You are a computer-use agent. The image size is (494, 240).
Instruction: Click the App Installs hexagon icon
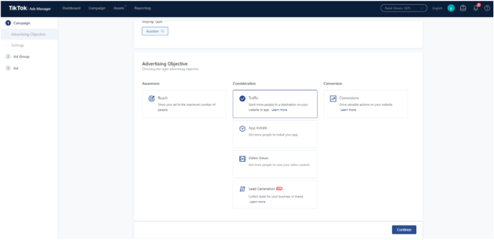tap(242, 128)
